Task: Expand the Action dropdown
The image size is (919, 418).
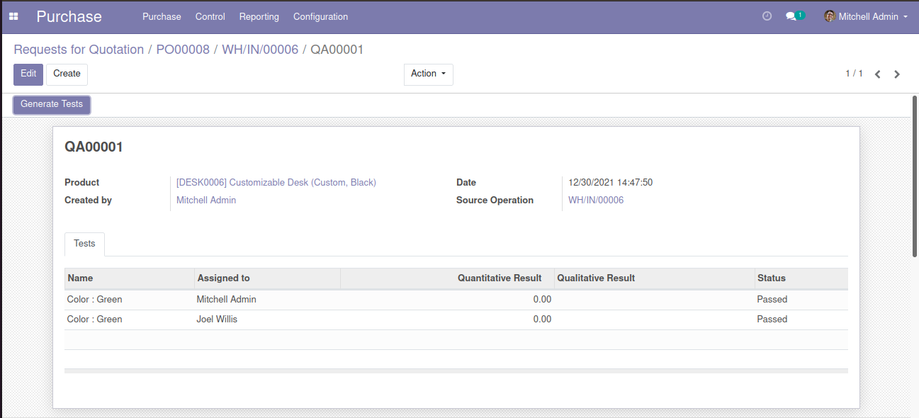Action: click(429, 74)
